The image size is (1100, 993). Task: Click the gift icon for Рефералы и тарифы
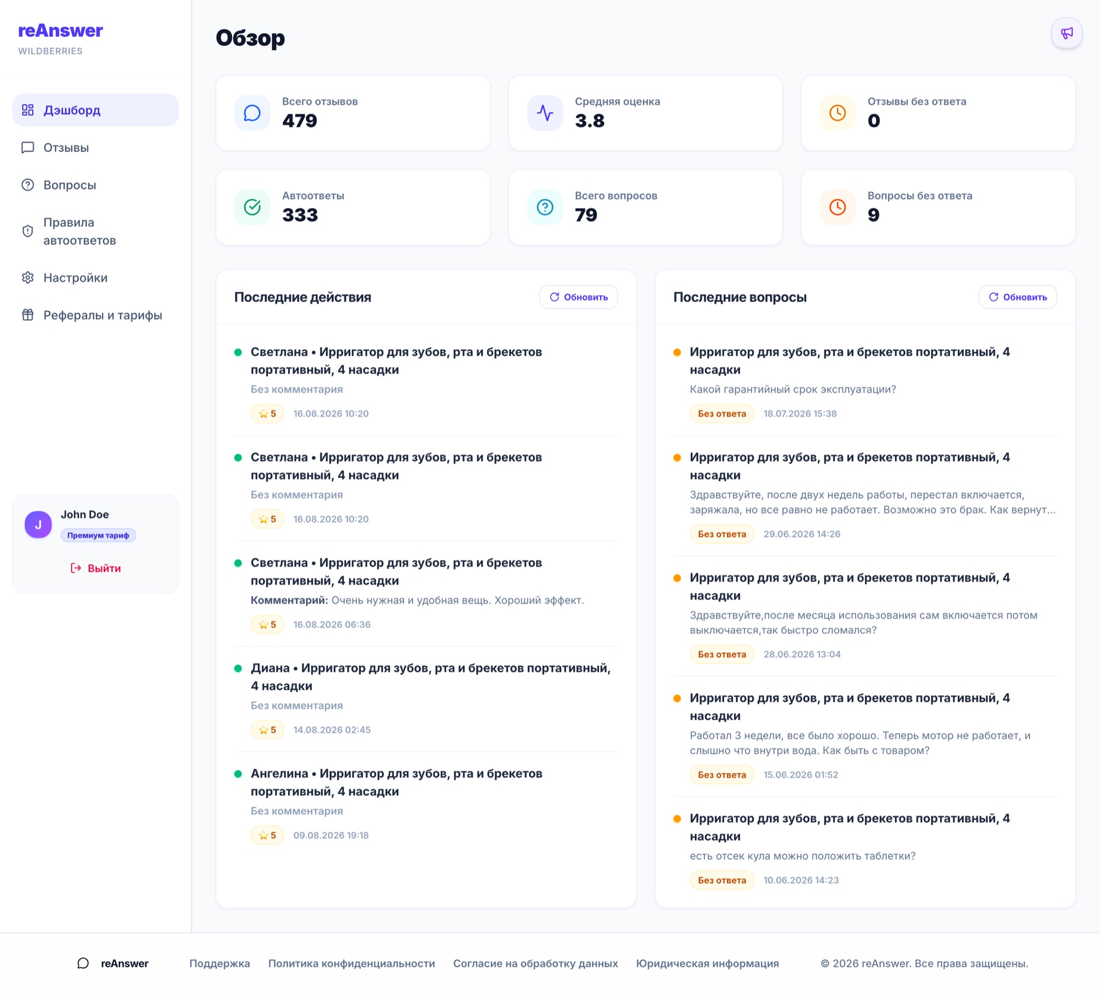[27, 315]
